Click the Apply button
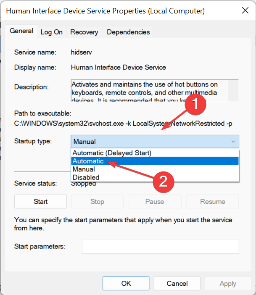This screenshot has width=256, height=295. click(x=228, y=283)
